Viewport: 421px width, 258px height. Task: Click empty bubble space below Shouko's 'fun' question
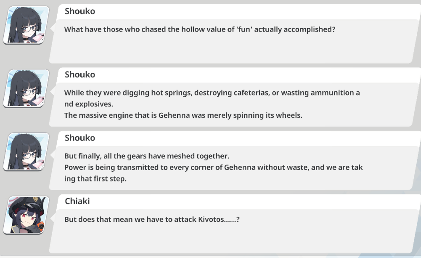click(231, 48)
